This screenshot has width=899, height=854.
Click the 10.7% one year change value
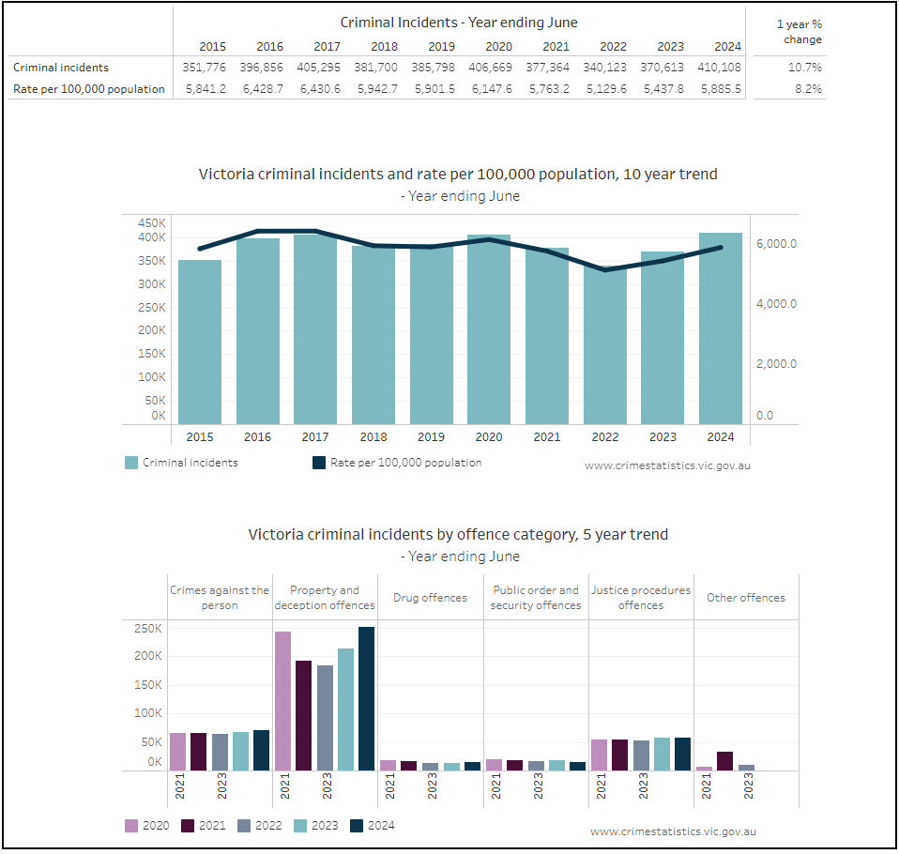coord(805,68)
